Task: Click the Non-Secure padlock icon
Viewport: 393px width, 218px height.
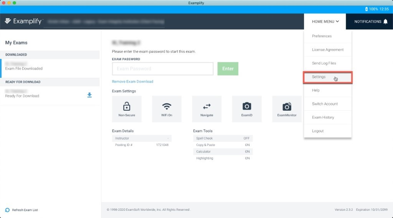Action: tap(127, 106)
